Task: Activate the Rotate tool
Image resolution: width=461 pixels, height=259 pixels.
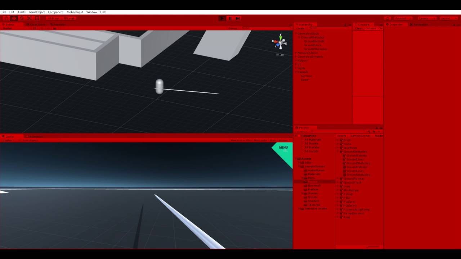Action: [x=22, y=18]
